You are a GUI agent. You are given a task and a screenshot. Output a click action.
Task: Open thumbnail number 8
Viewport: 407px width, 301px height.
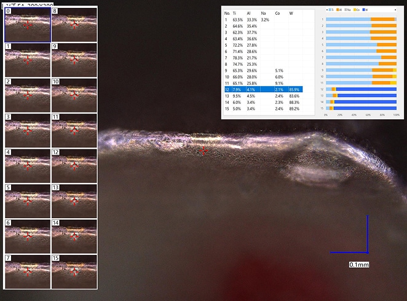(74, 25)
